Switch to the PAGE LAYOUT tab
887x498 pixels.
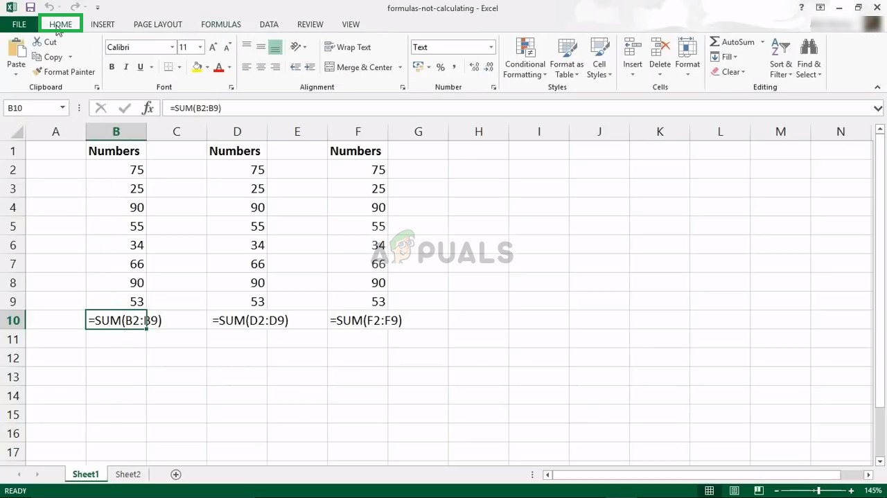click(x=158, y=24)
